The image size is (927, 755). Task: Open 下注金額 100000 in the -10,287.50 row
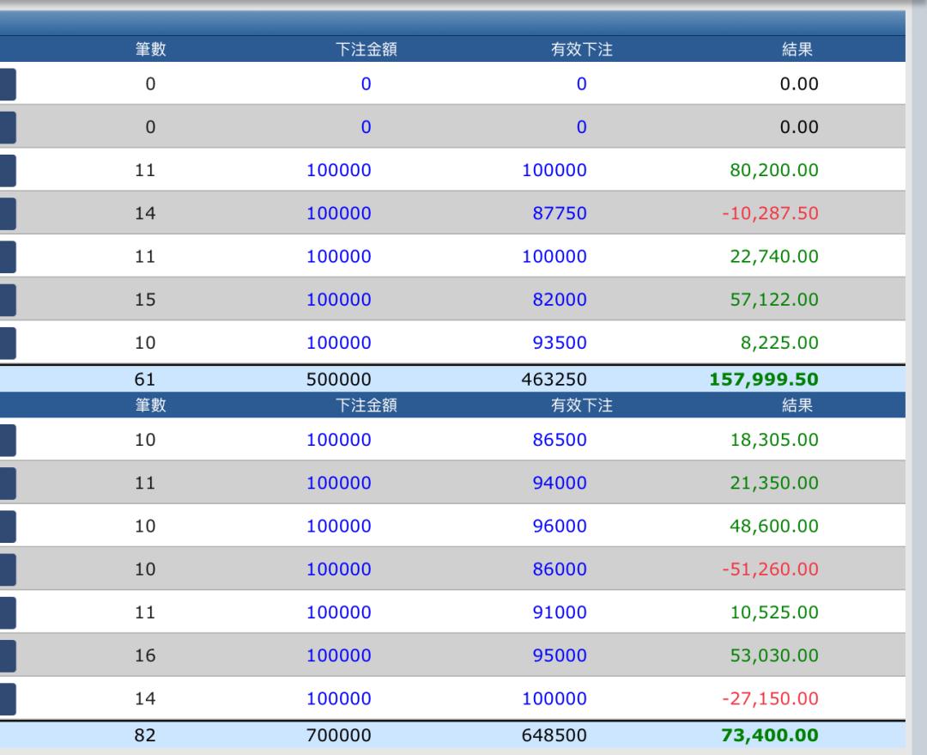[x=339, y=213]
